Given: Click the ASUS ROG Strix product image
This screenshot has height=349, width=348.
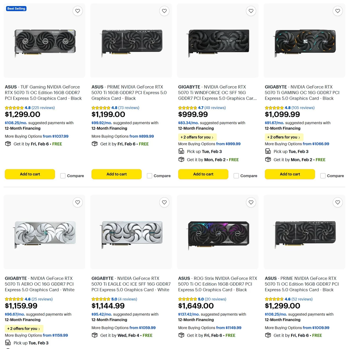Looking at the screenshot, I should coord(217,232).
